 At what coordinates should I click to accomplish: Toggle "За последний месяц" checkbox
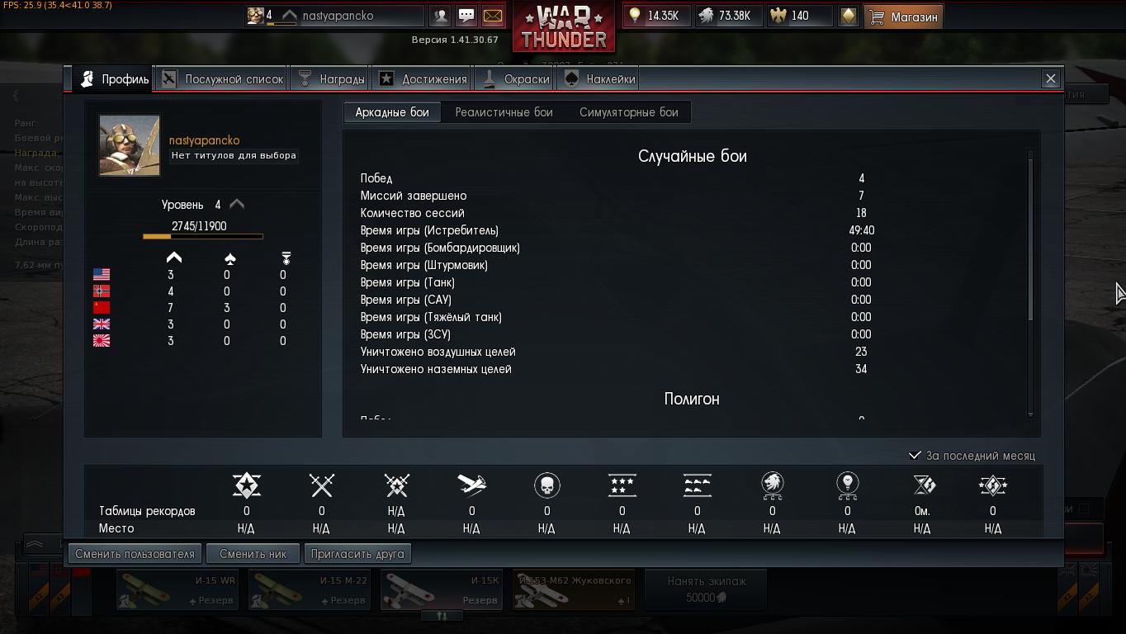coord(915,455)
